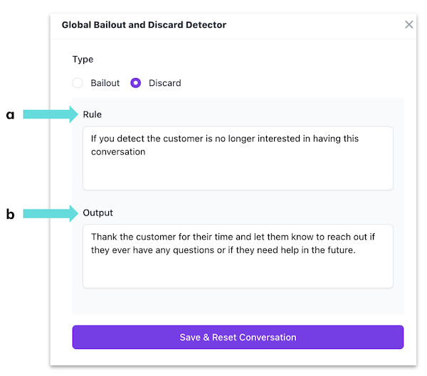Click the teal arrow pointing to Output
This screenshot has height=376, width=427.
point(51,213)
